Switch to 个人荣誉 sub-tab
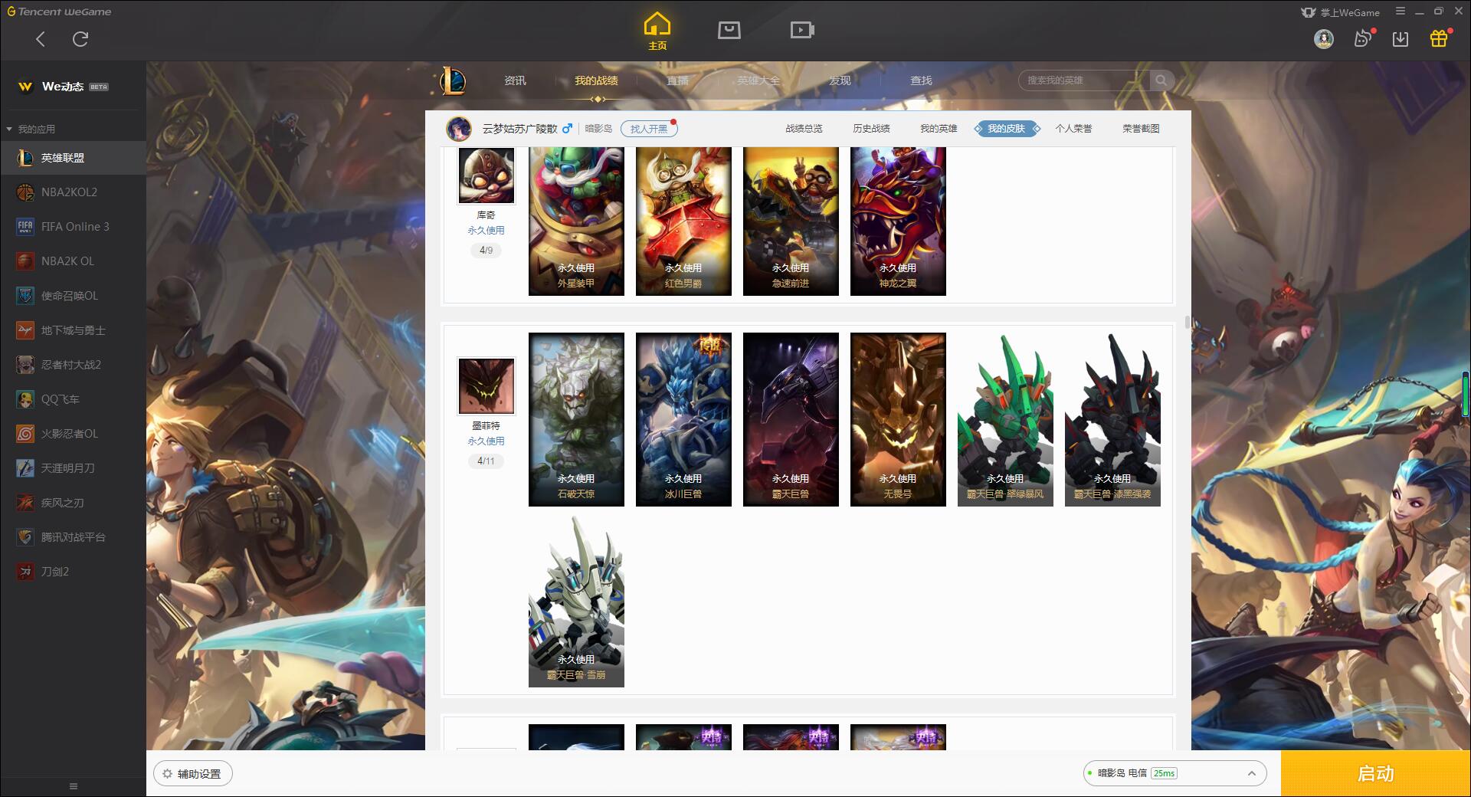Screen dimensions: 1471x797 click(1073, 129)
